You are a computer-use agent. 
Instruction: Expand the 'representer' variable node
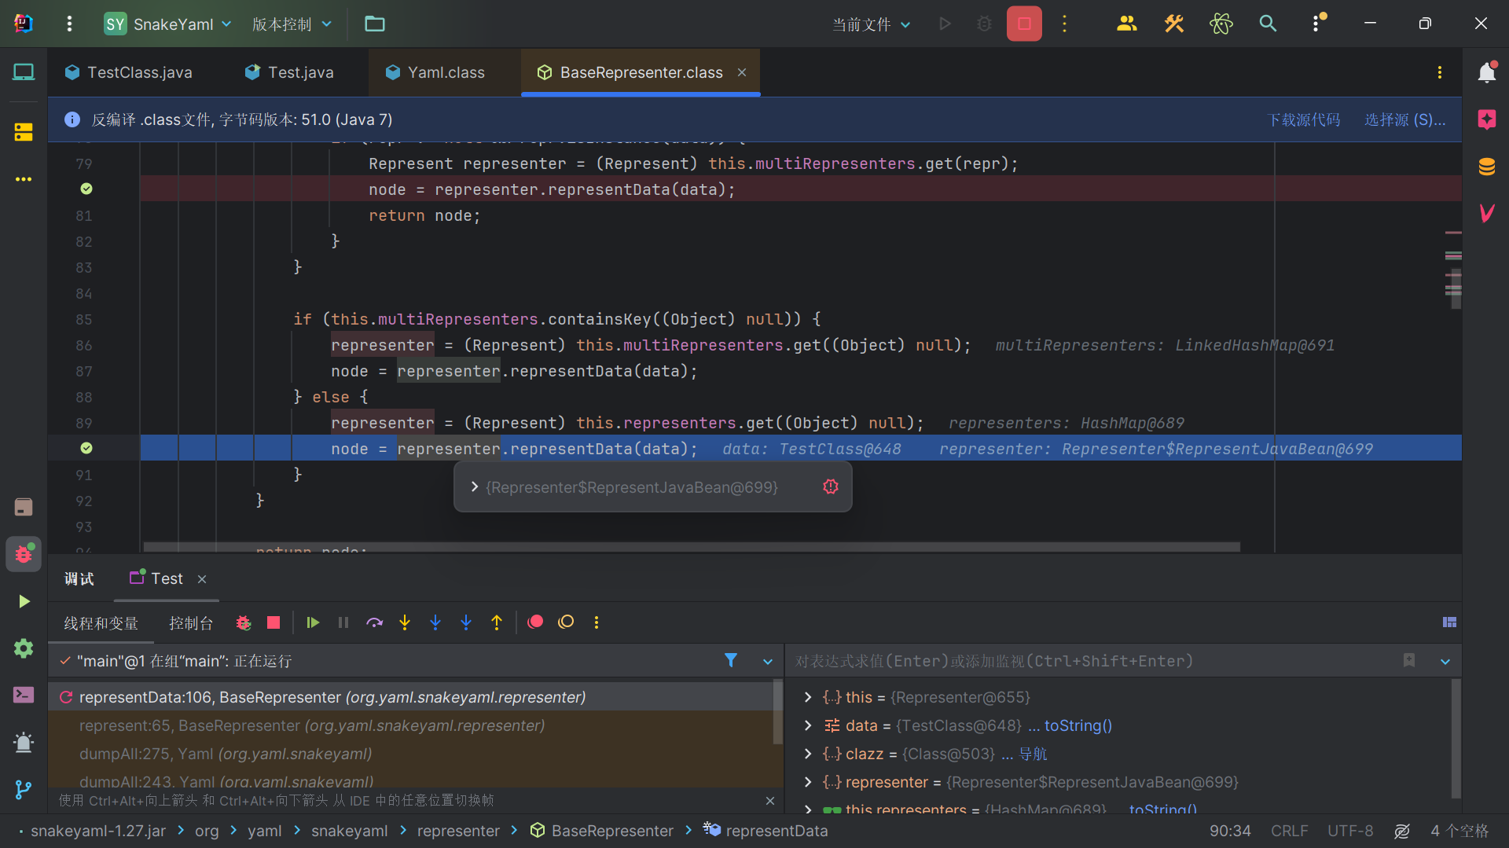tap(808, 782)
